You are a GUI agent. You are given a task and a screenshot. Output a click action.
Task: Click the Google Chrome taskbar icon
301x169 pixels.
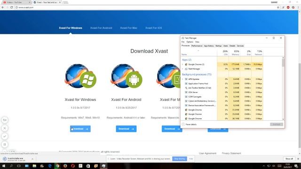pos(57,166)
